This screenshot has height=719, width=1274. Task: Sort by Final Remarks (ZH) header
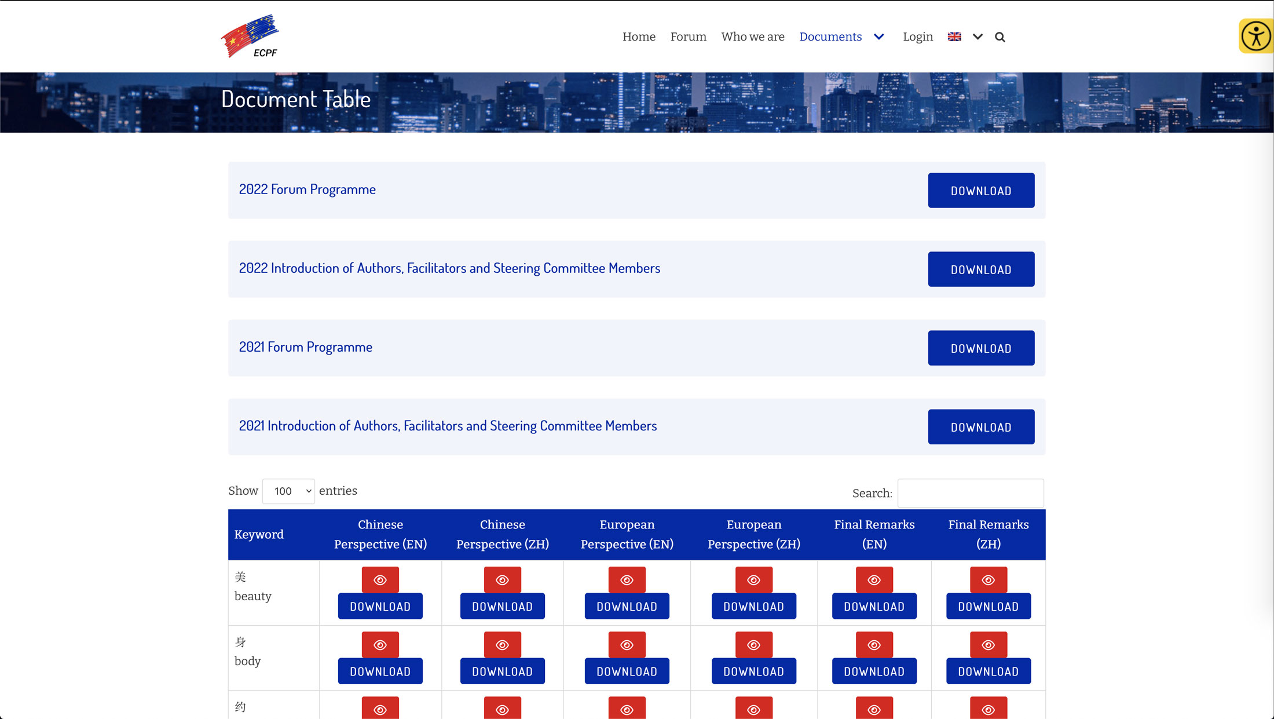click(x=989, y=534)
